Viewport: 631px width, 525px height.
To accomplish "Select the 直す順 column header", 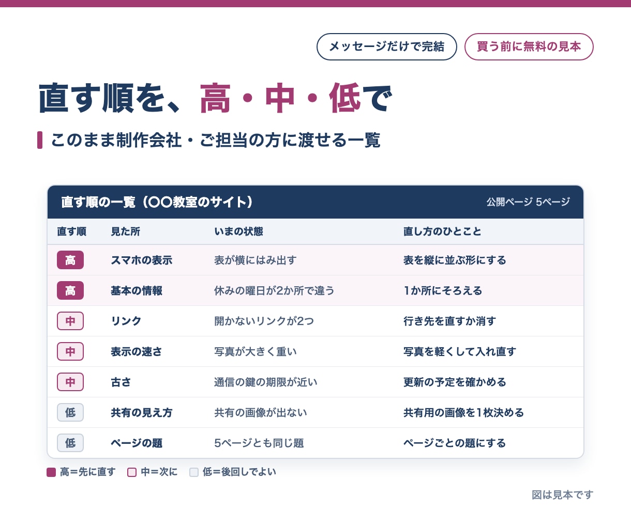I will pyautogui.click(x=71, y=231).
